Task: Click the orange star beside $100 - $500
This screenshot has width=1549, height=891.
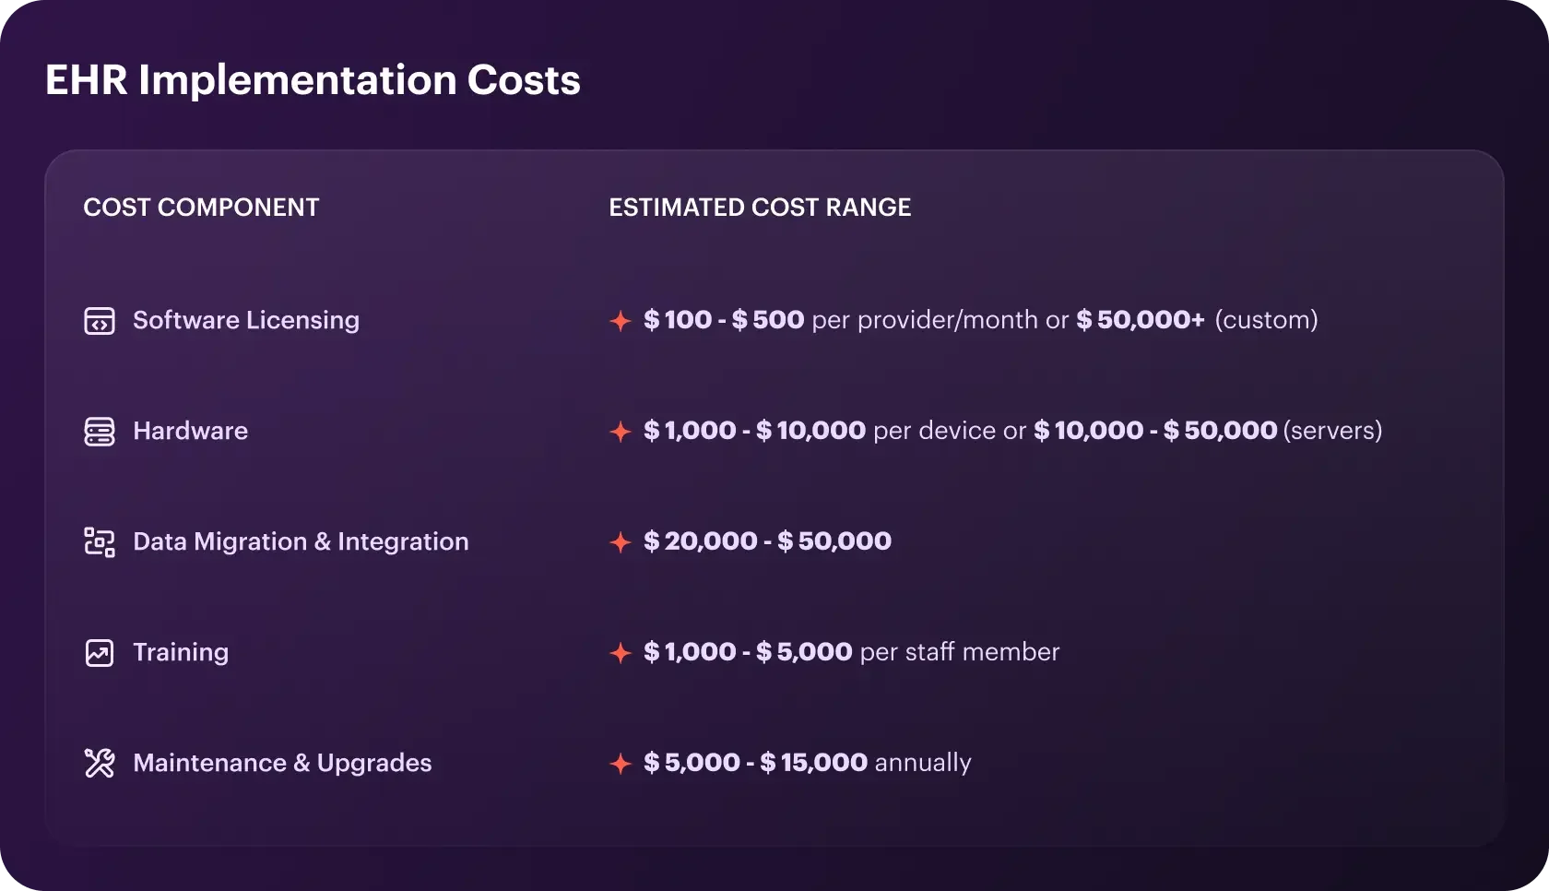Action: [x=621, y=321]
